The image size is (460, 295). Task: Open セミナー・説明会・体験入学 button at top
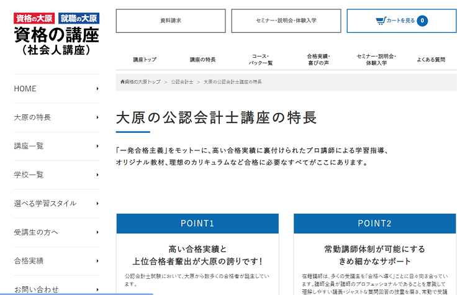pyautogui.click(x=286, y=21)
